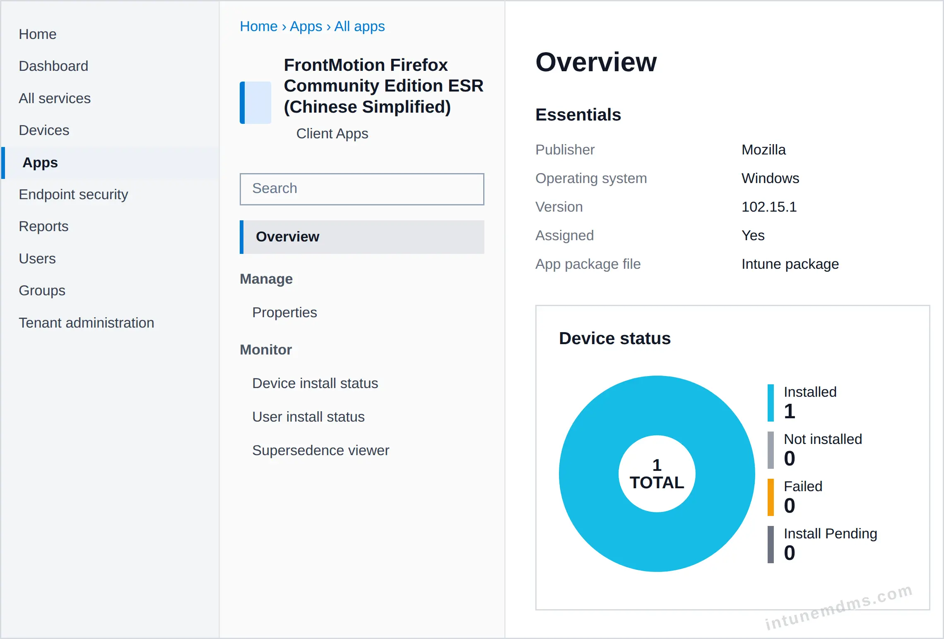Click the Essentials heading
944x639 pixels.
click(578, 115)
